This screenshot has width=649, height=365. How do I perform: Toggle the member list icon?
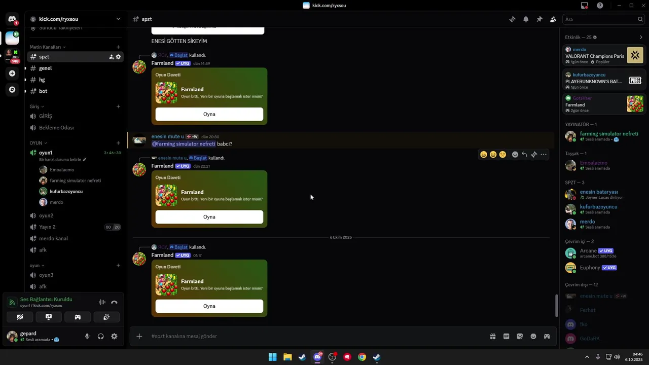click(x=553, y=19)
